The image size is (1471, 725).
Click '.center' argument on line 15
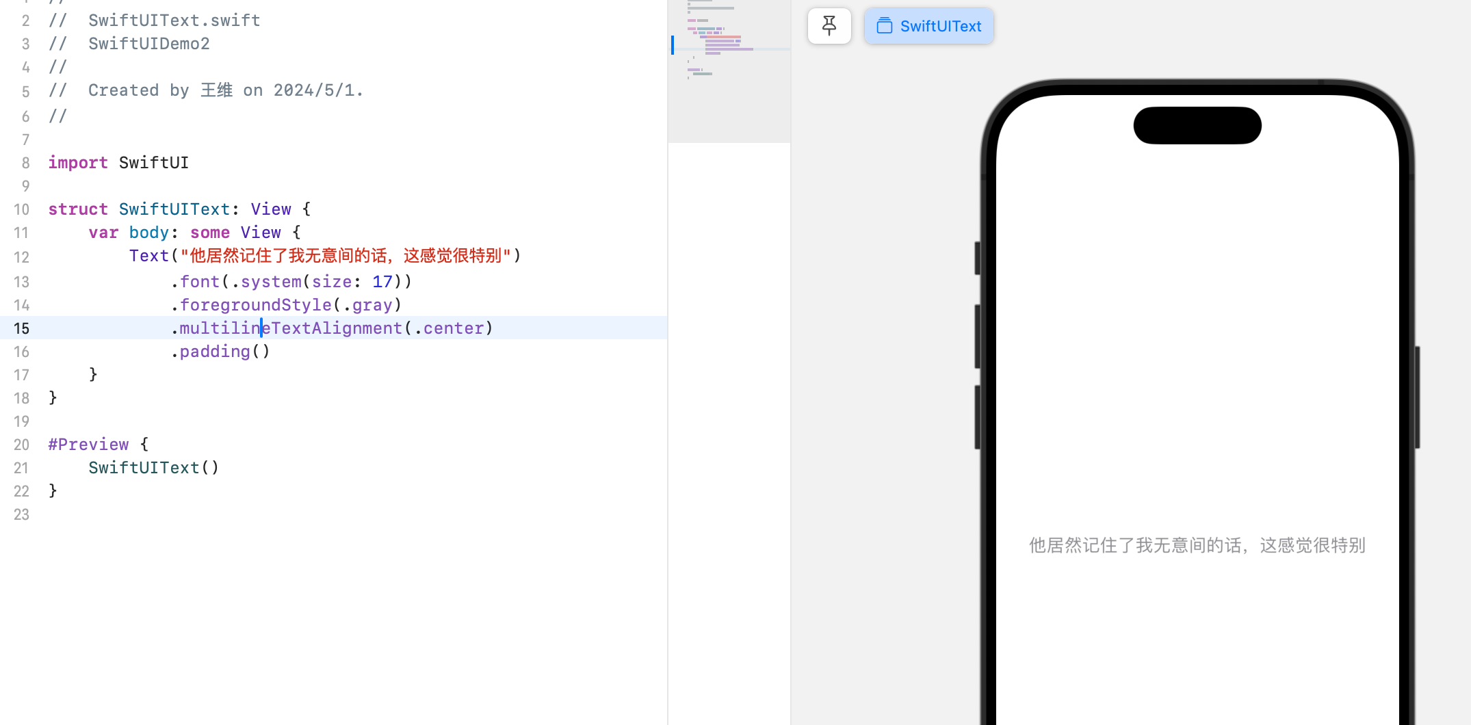point(448,328)
